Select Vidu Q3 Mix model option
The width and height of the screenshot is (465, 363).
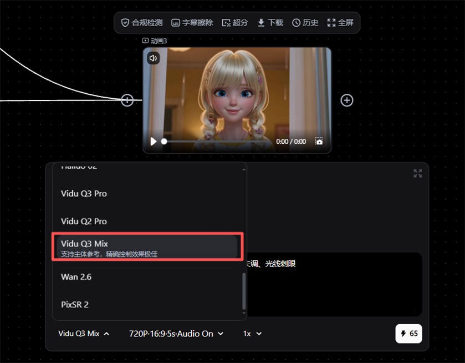coord(147,248)
